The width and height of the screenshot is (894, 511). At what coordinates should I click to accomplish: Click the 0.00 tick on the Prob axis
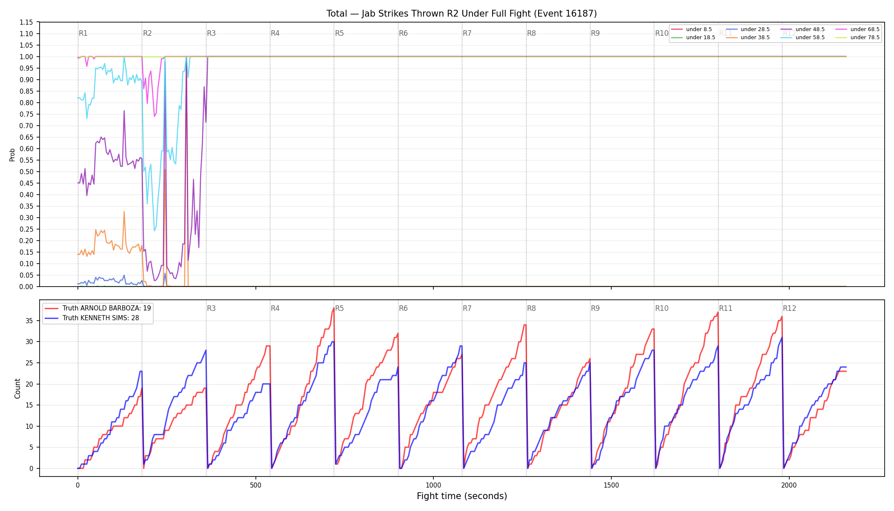(26, 287)
